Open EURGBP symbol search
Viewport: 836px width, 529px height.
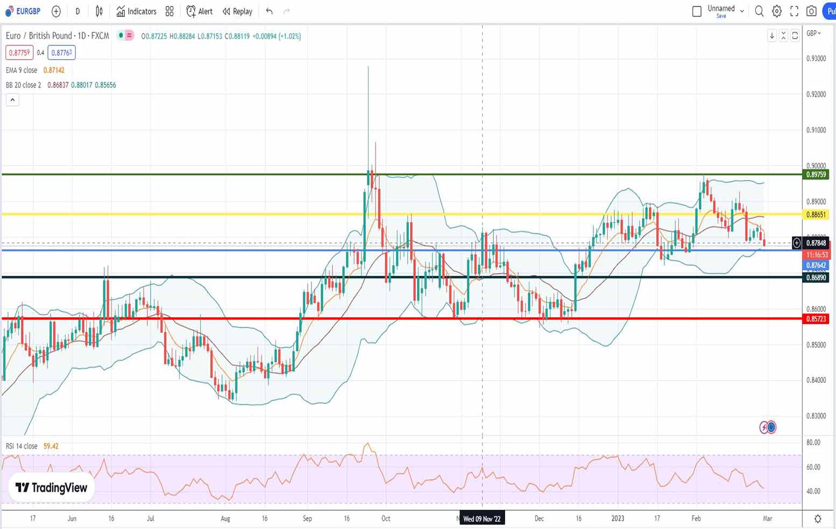(x=24, y=11)
